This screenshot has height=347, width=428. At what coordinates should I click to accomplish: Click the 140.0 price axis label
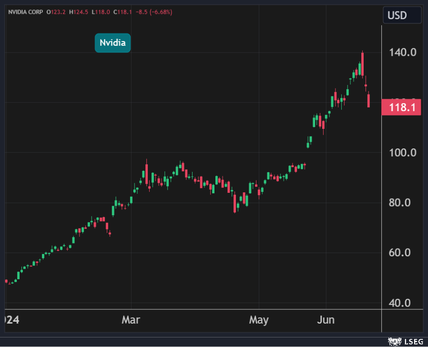pyautogui.click(x=403, y=52)
